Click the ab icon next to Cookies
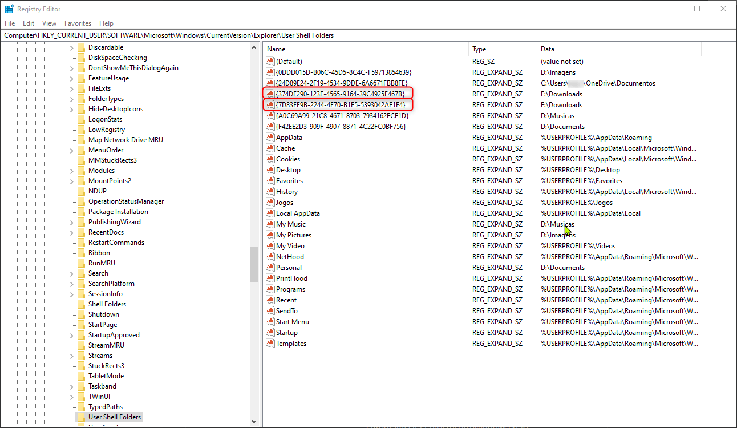The height and width of the screenshot is (428, 737). tap(270, 159)
